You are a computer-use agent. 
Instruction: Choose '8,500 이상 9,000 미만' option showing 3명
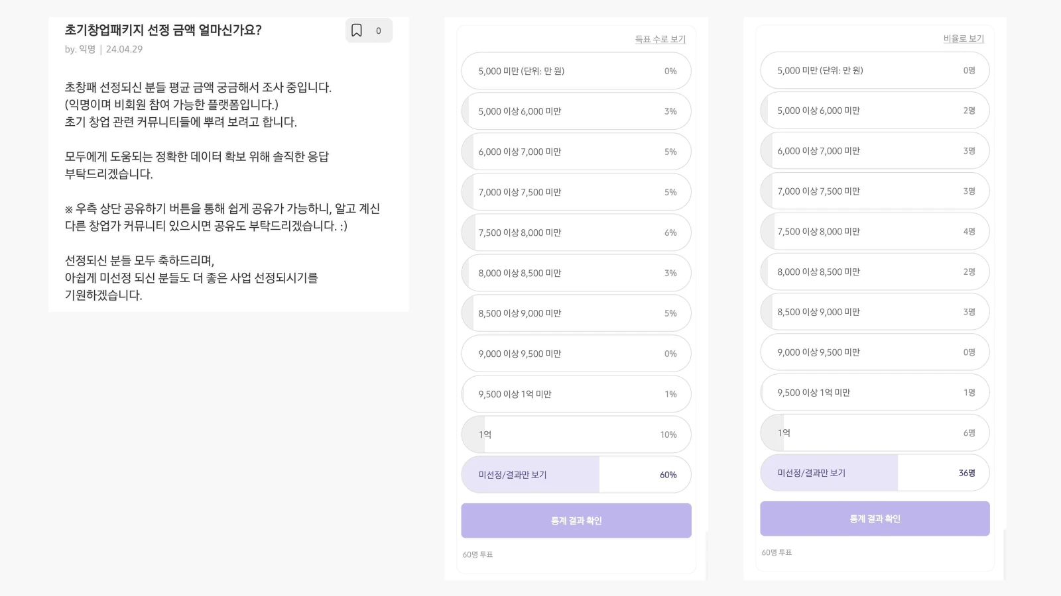(x=874, y=312)
